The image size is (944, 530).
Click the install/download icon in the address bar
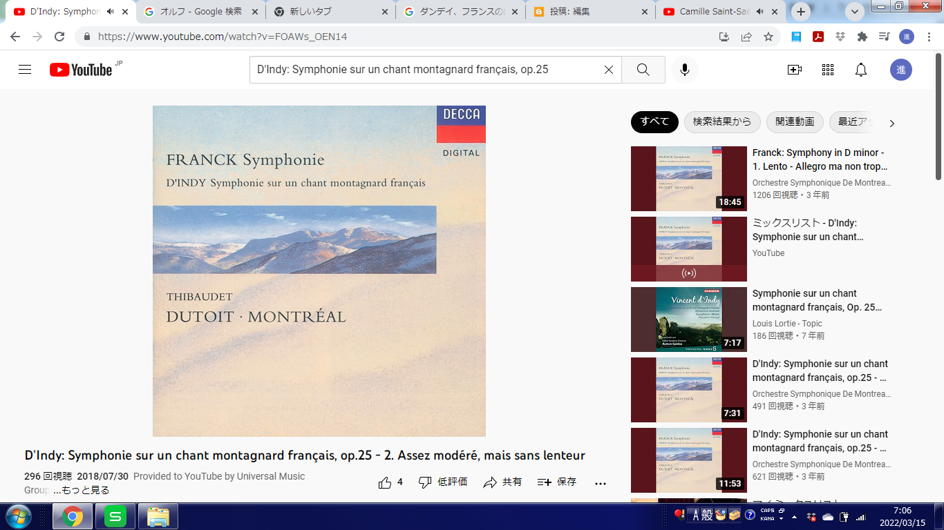[724, 37]
